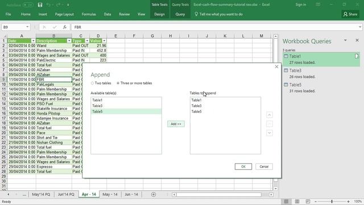Open Query Tools Query tab
The image size is (364, 205).
point(180,14)
